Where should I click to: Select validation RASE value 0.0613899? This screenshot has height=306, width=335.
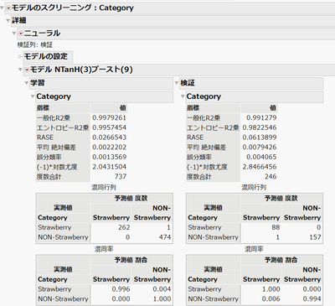click(x=260, y=137)
